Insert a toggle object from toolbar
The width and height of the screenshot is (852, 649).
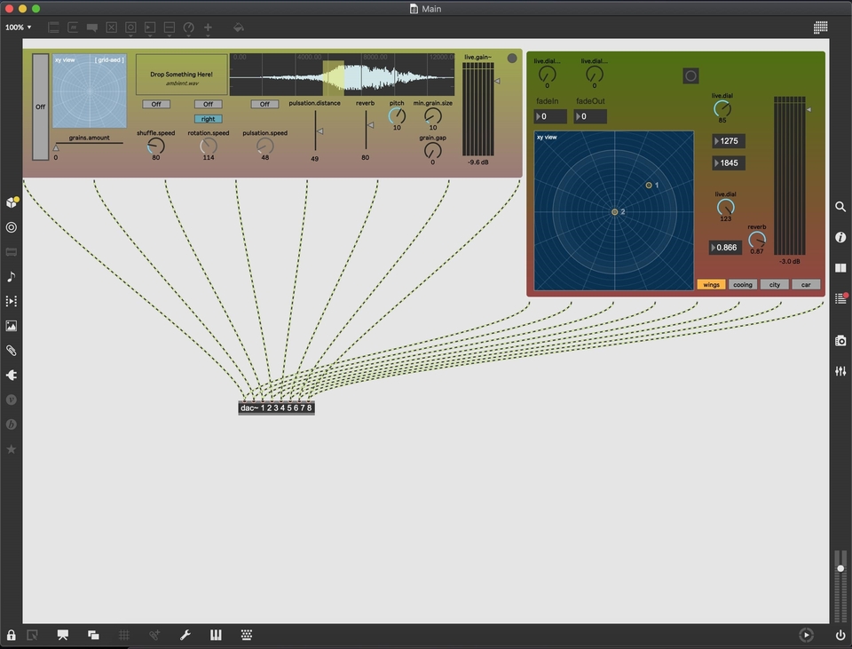pyautogui.click(x=112, y=28)
